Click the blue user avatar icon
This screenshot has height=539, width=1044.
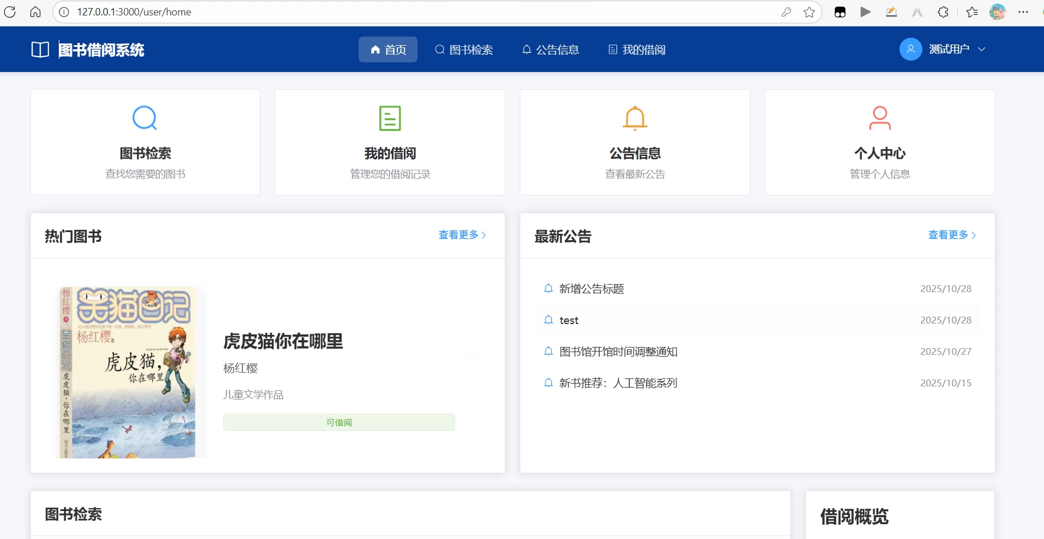pos(910,49)
